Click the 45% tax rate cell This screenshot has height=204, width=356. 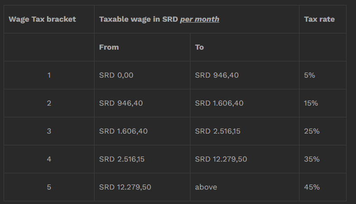coord(323,187)
